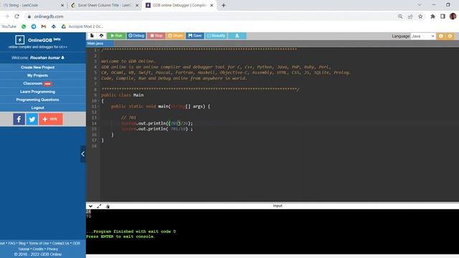Download the code with the download icon
This screenshot has height=258, width=459.
tap(237, 36)
